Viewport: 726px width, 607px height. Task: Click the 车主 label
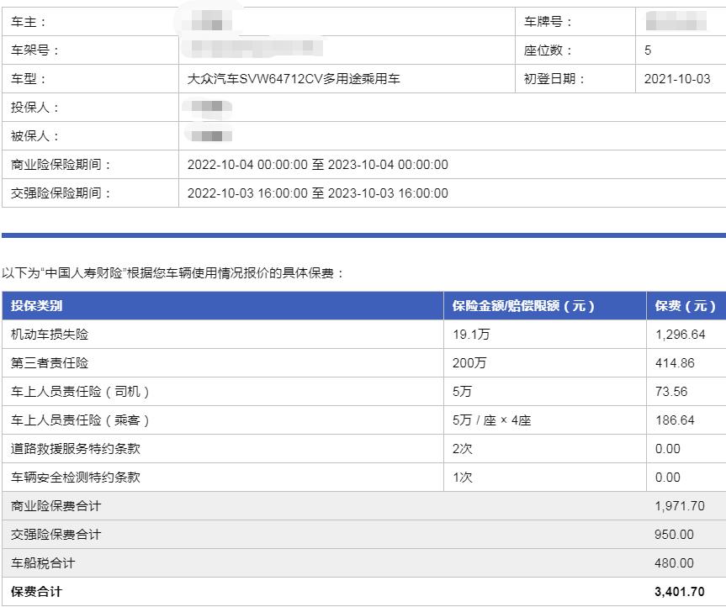point(29,22)
